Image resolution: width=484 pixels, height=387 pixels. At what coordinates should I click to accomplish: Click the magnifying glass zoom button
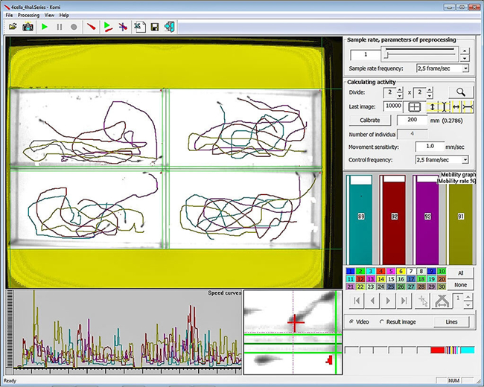pyautogui.click(x=462, y=92)
